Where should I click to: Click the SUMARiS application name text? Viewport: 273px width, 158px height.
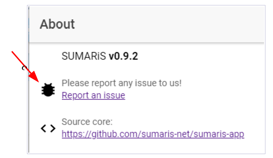point(84,56)
